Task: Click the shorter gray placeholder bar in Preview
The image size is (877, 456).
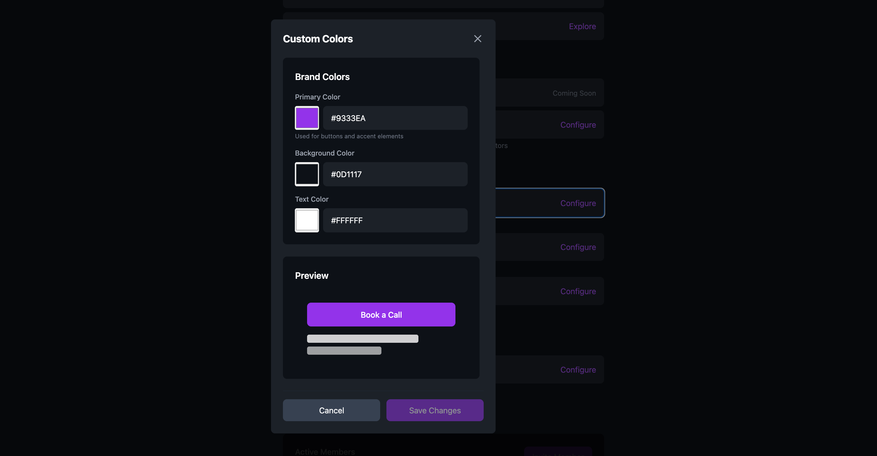Action: point(344,350)
